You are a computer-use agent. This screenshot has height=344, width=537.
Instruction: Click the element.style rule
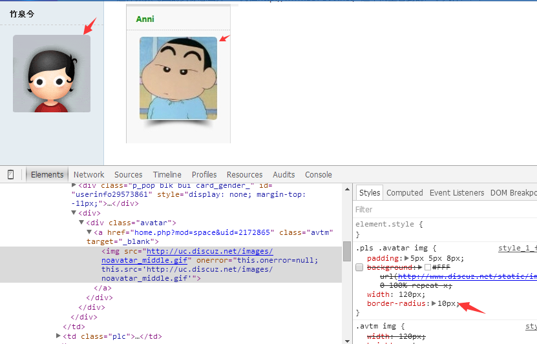point(384,224)
